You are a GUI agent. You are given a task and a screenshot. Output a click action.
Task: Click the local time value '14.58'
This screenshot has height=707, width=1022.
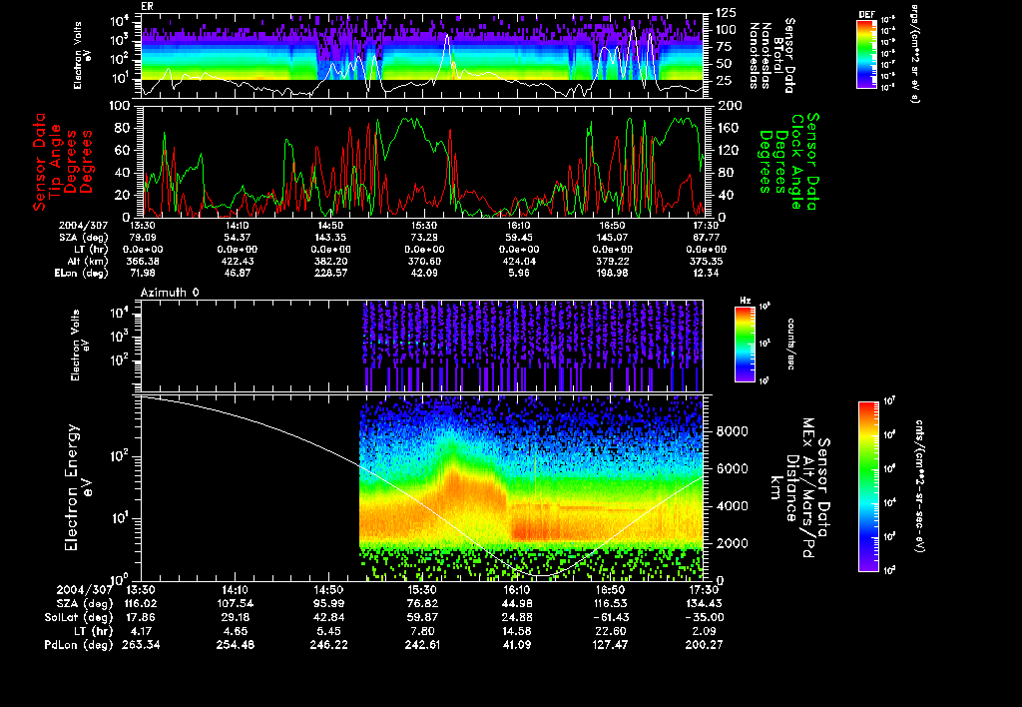[x=516, y=631]
